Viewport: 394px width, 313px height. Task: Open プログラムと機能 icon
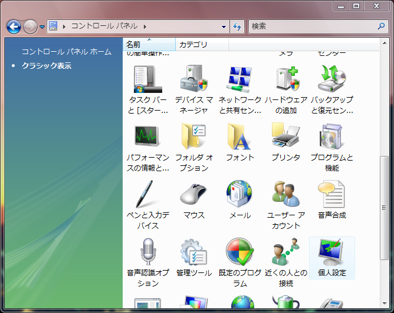pyautogui.click(x=331, y=136)
